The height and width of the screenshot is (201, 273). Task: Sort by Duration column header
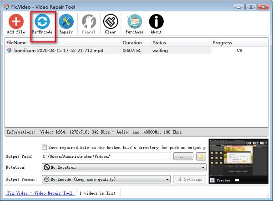[x=136, y=42]
